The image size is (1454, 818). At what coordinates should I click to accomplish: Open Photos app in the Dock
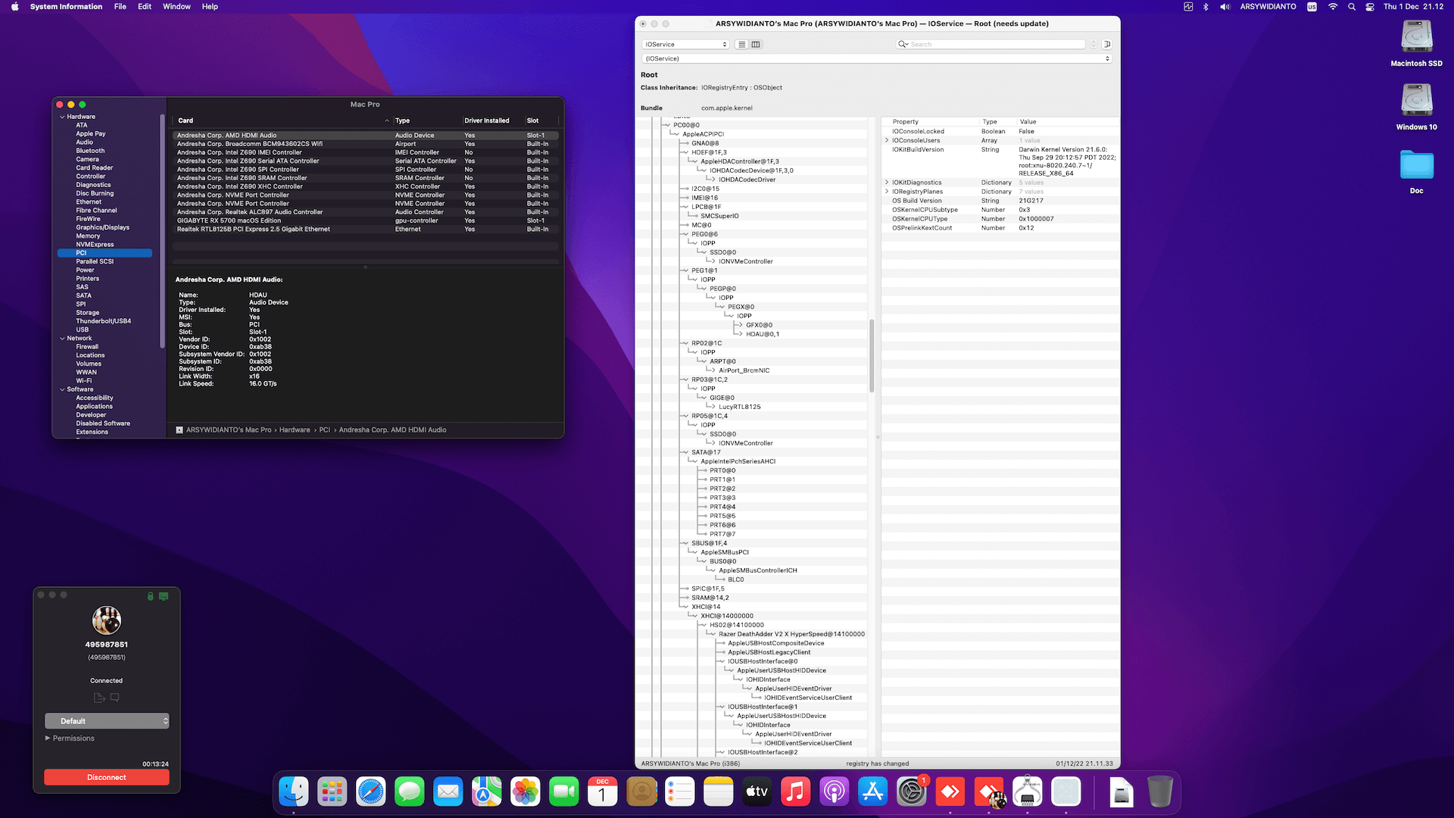[x=526, y=792]
